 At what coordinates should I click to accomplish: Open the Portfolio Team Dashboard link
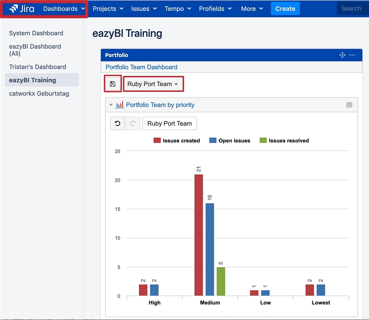(x=141, y=67)
